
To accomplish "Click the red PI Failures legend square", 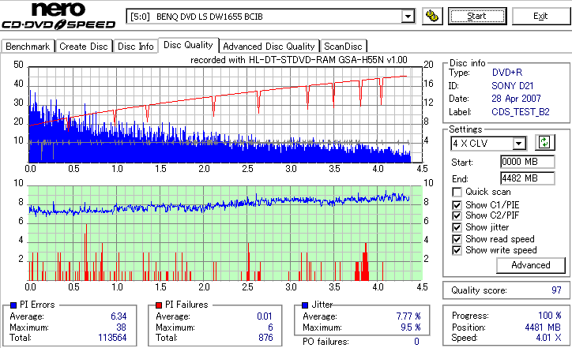I will click(159, 305).
